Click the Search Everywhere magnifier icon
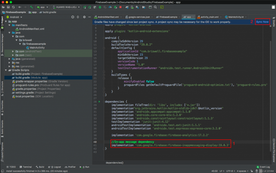The height and width of the screenshot is (173, 276). 155,7
